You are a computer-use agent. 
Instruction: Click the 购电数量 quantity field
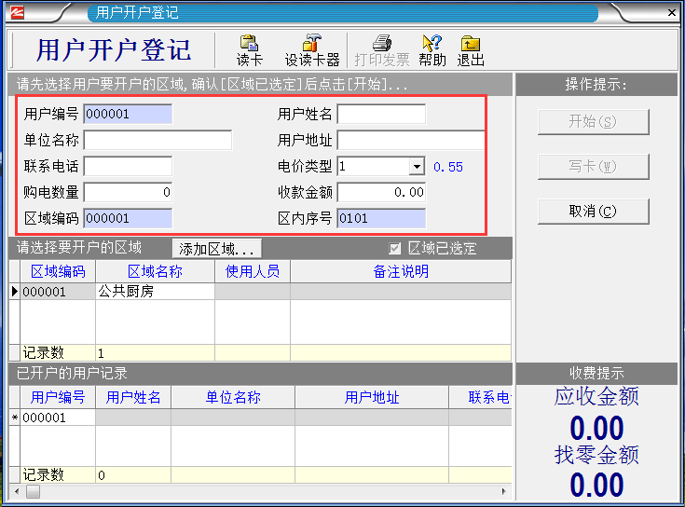[x=128, y=193]
